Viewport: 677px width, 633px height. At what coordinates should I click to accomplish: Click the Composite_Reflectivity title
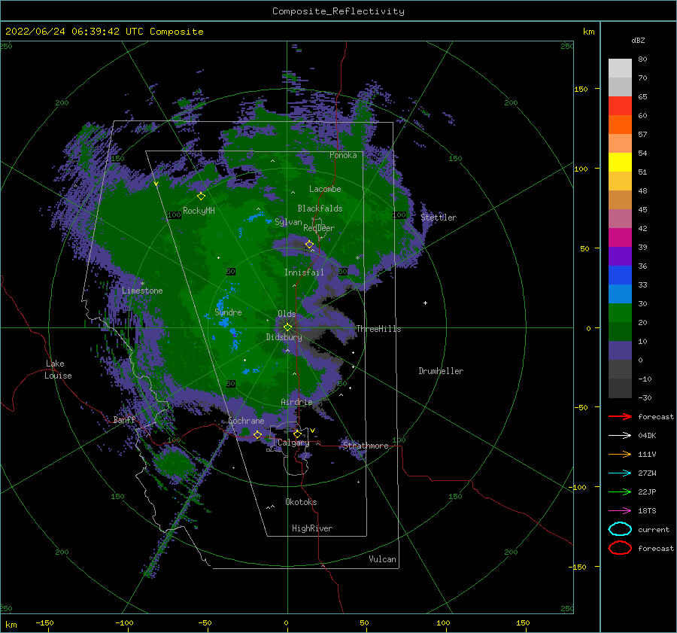(338, 11)
